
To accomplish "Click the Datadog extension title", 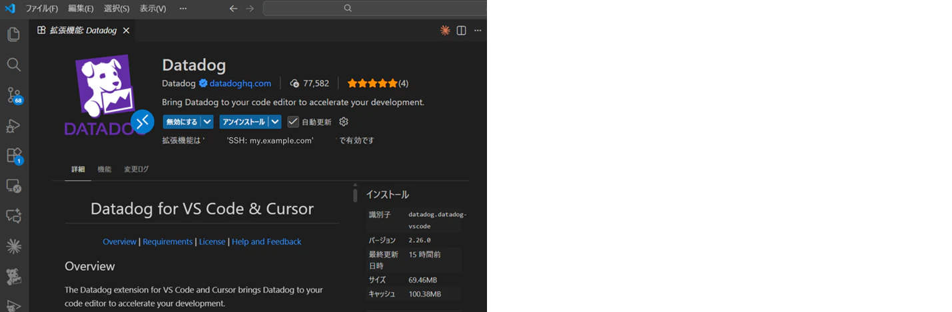I will click(x=194, y=65).
